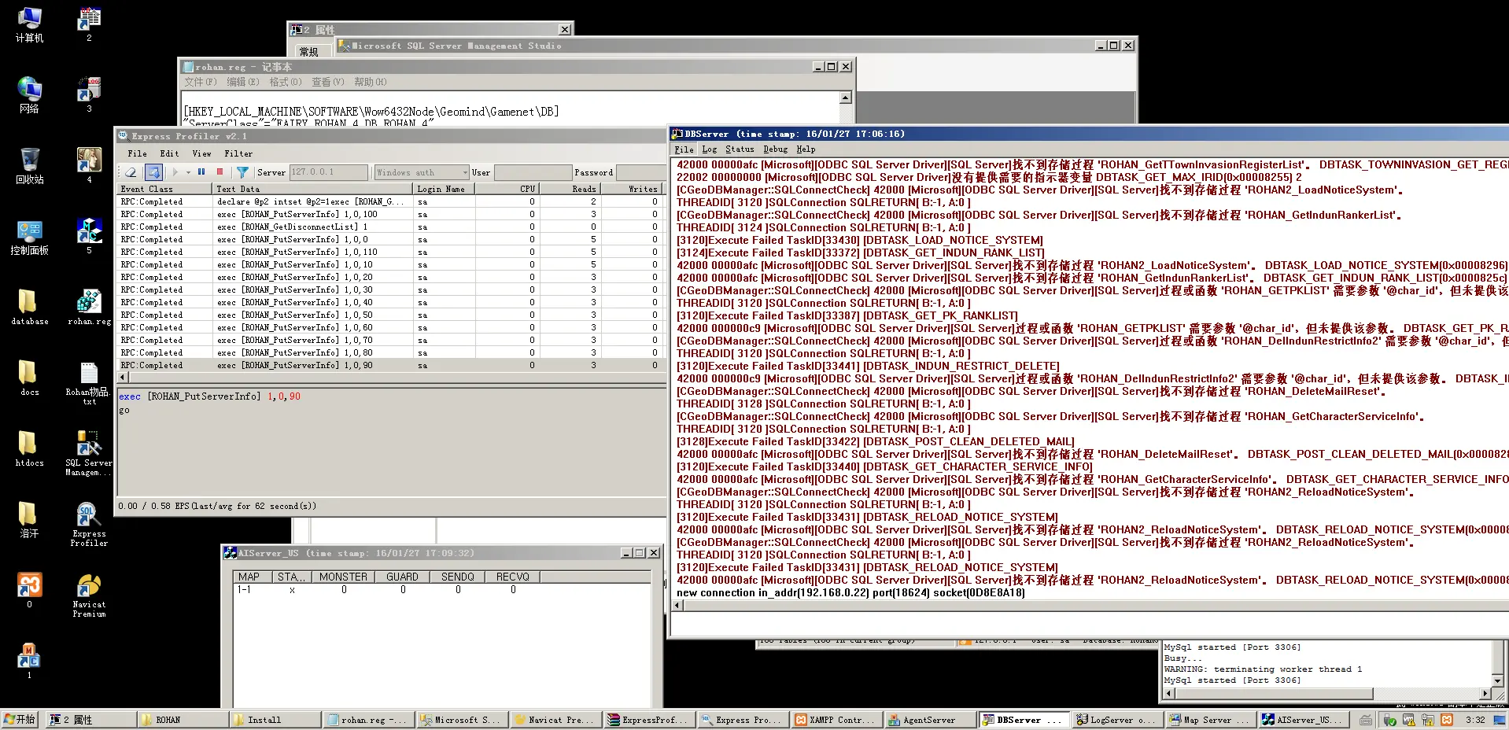Stop the trace with red square icon
Image resolution: width=1509 pixels, height=730 pixels.
coord(220,171)
